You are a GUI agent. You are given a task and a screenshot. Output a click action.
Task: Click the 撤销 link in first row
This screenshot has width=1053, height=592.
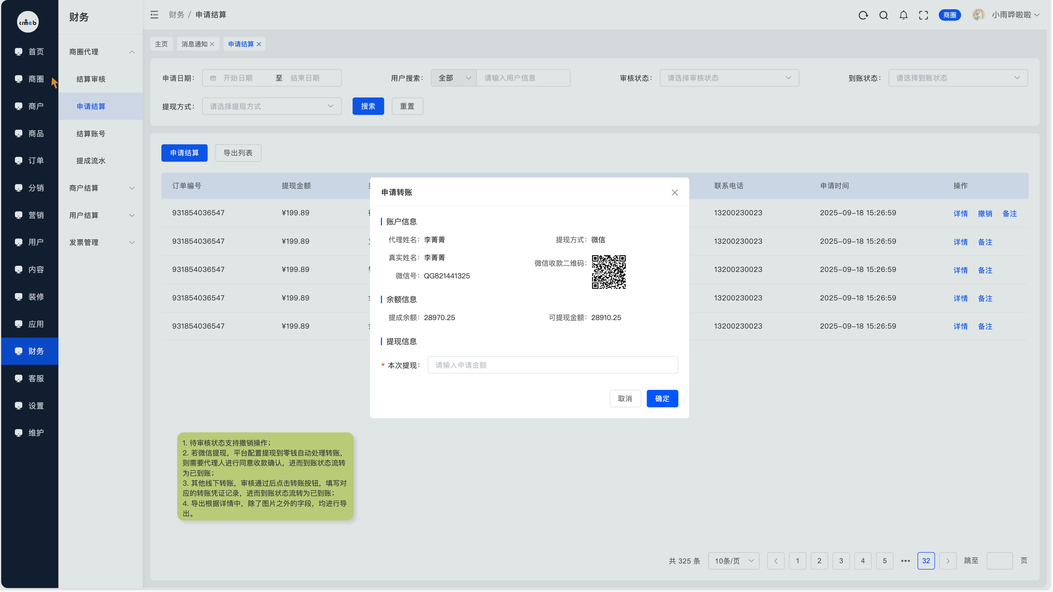[985, 214]
